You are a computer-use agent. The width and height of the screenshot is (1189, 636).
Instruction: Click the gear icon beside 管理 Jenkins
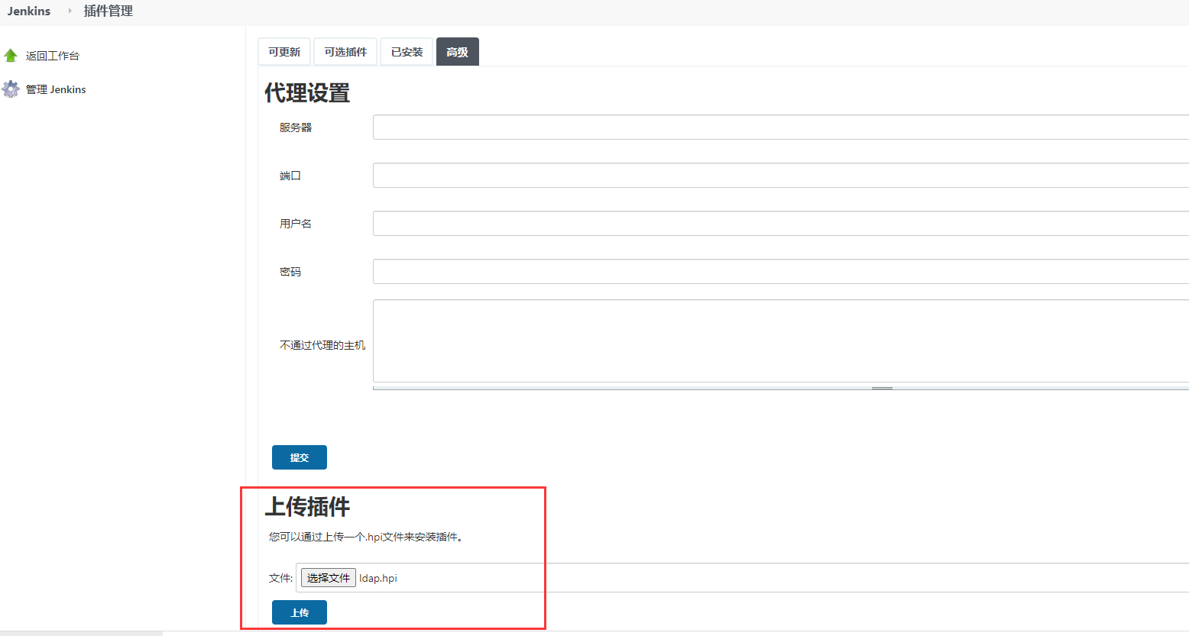pyautogui.click(x=11, y=89)
